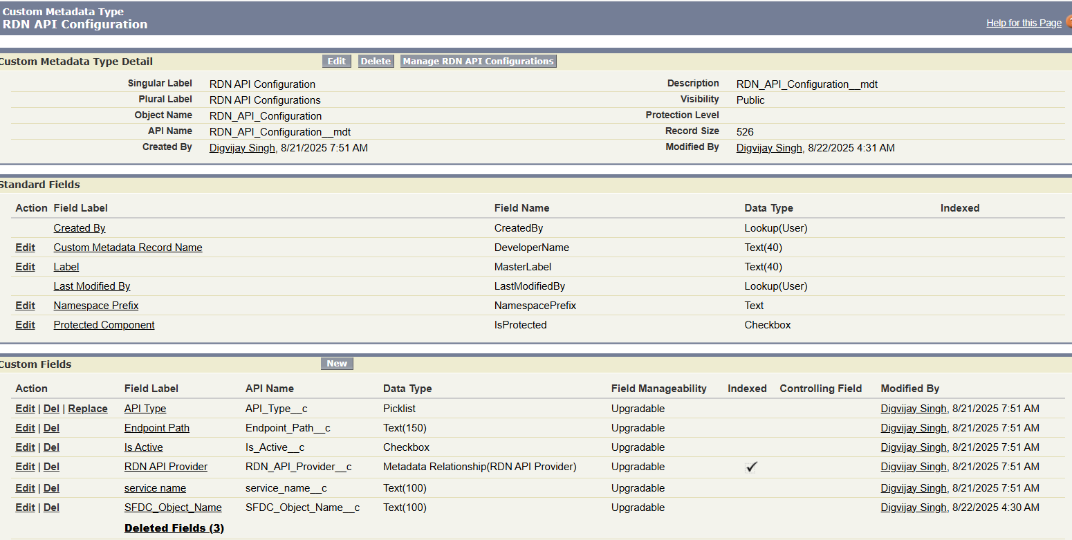
Task: Open Digvijay Singh link in SFDC_Object_Name row
Action: click(913, 508)
